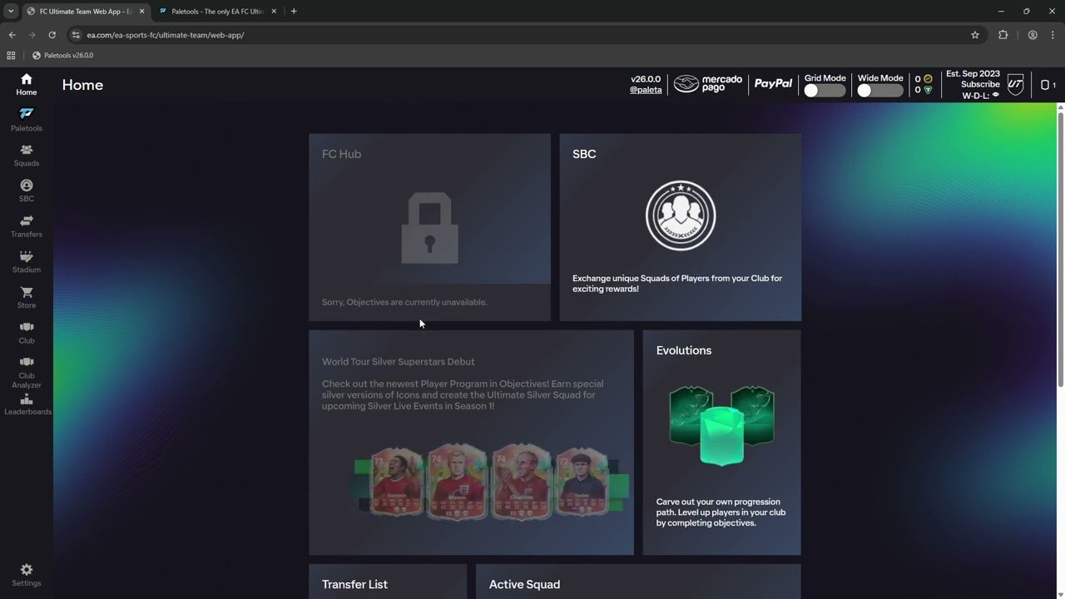
Task: Open the unassigned items counter icon
Action: [1048, 85]
